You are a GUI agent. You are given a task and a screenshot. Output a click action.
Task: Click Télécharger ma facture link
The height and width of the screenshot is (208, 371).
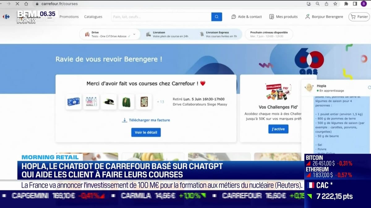149,120
